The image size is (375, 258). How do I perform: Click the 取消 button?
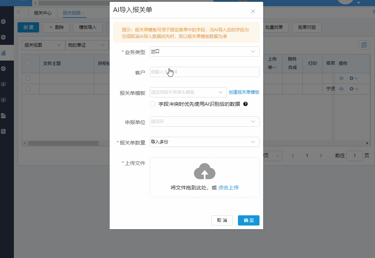coord(222,220)
